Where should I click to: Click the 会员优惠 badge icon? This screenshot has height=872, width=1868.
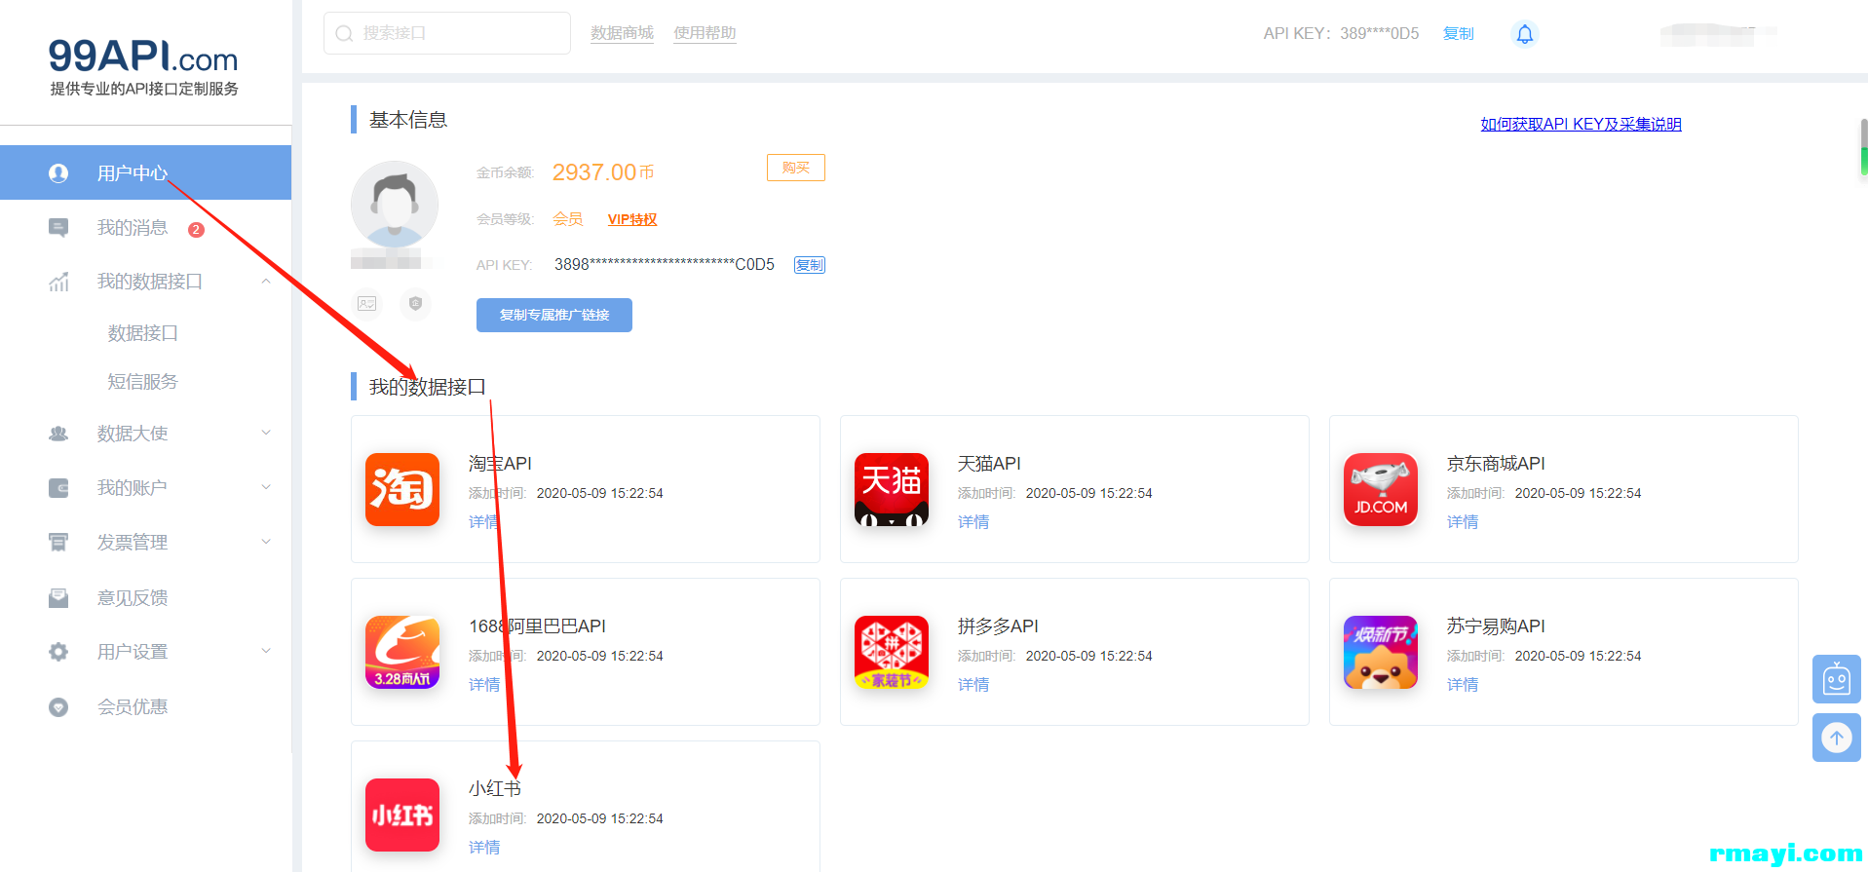tap(58, 707)
